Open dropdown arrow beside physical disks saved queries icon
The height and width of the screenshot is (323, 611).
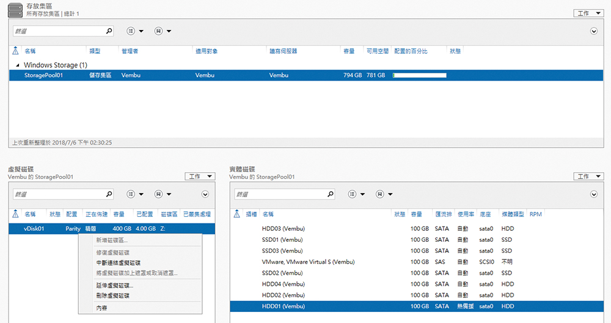(x=390, y=194)
